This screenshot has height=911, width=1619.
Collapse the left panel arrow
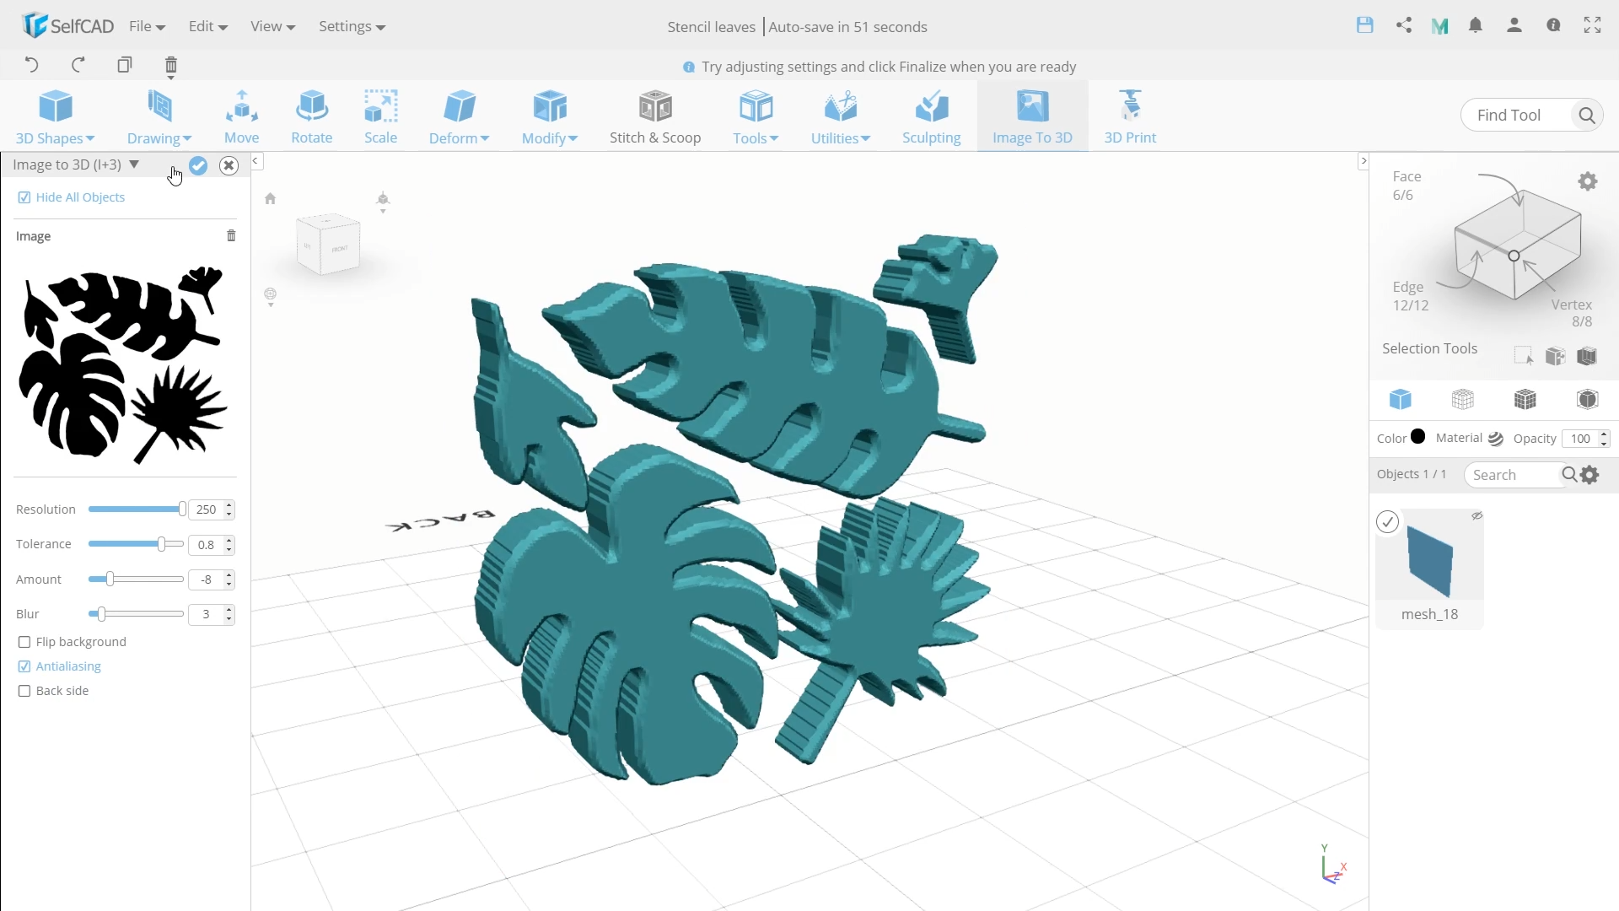click(x=255, y=160)
